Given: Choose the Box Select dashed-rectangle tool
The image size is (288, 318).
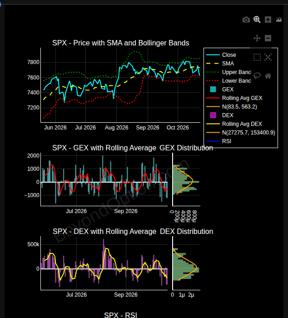Looking at the screenshot, I should 257,57.
